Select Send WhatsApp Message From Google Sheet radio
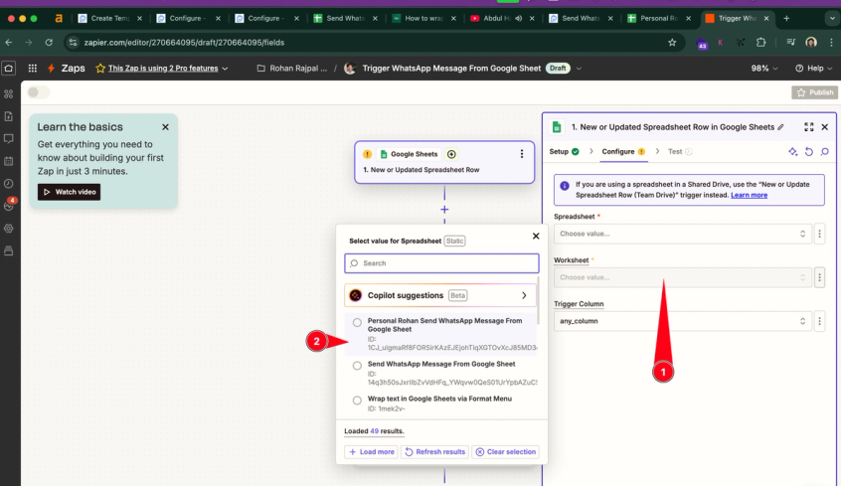 click(357, 366)
